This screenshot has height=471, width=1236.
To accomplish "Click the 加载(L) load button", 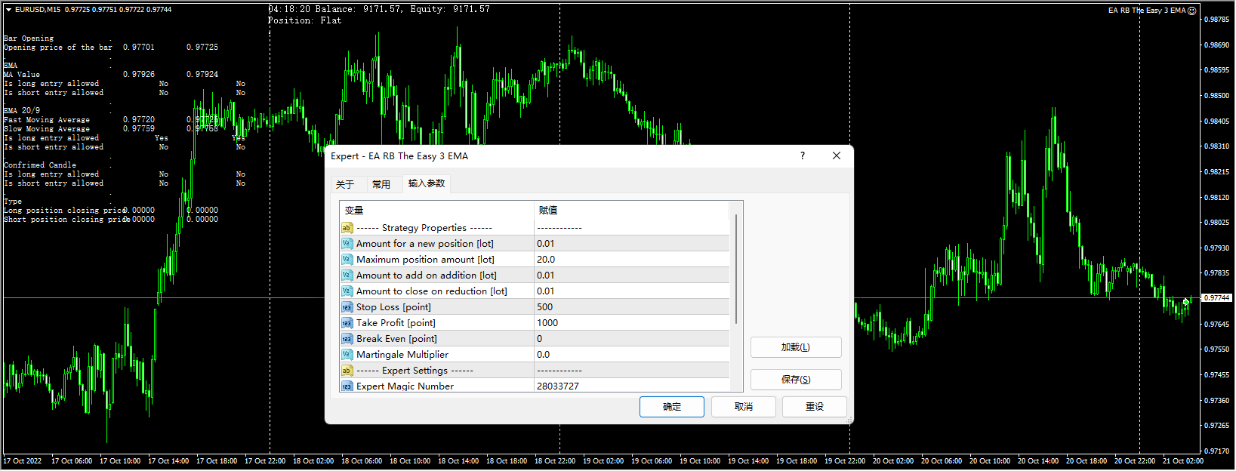I will point(796,347).
